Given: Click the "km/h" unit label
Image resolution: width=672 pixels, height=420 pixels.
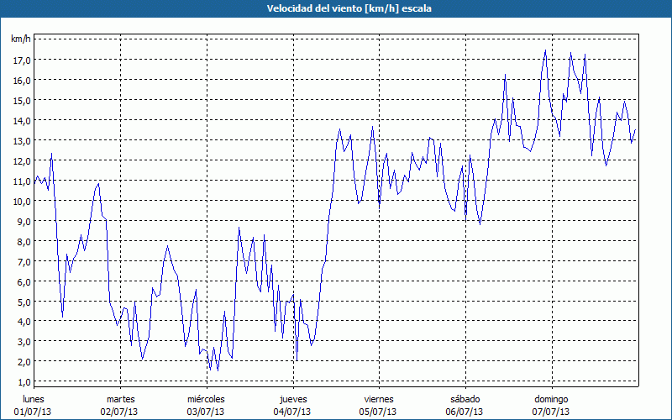Looking at the screenshot, I should coord(20,39).
